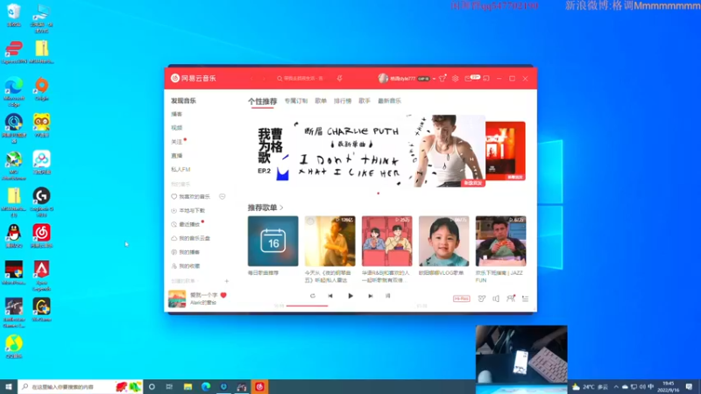Skip to next track

[370, 296]
